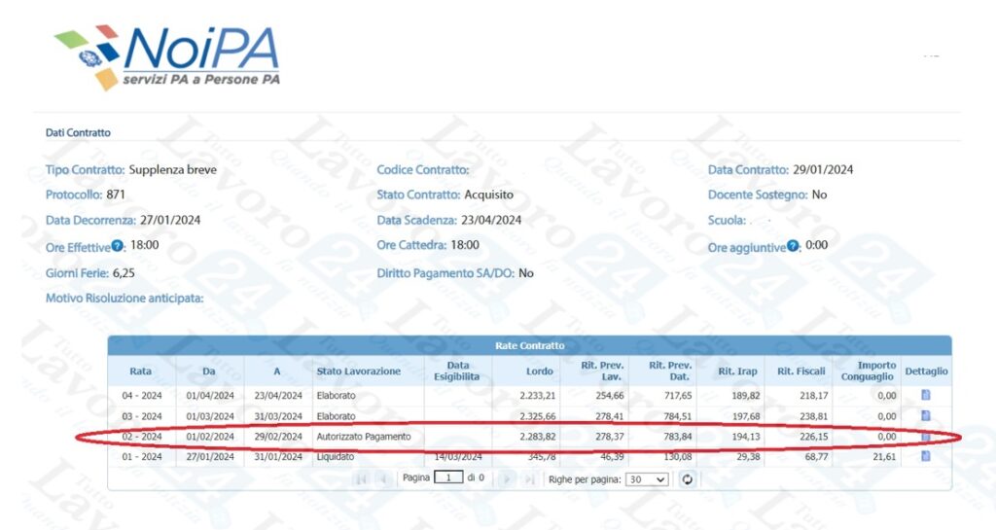Open Dettaglio document icon for rata 03 - 2024
996x530 pixels.
coord(926,416)
